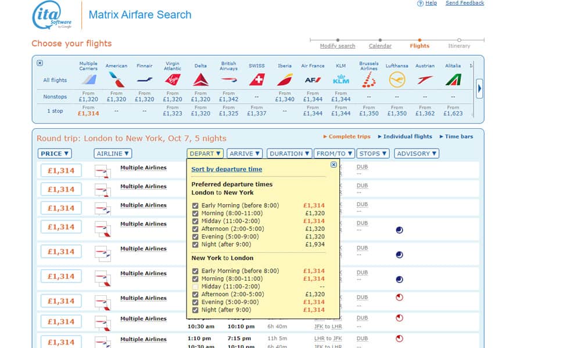581x348 pixels.
Task: Uncheck New York to London Evening
Action: [x=195, y=302]
